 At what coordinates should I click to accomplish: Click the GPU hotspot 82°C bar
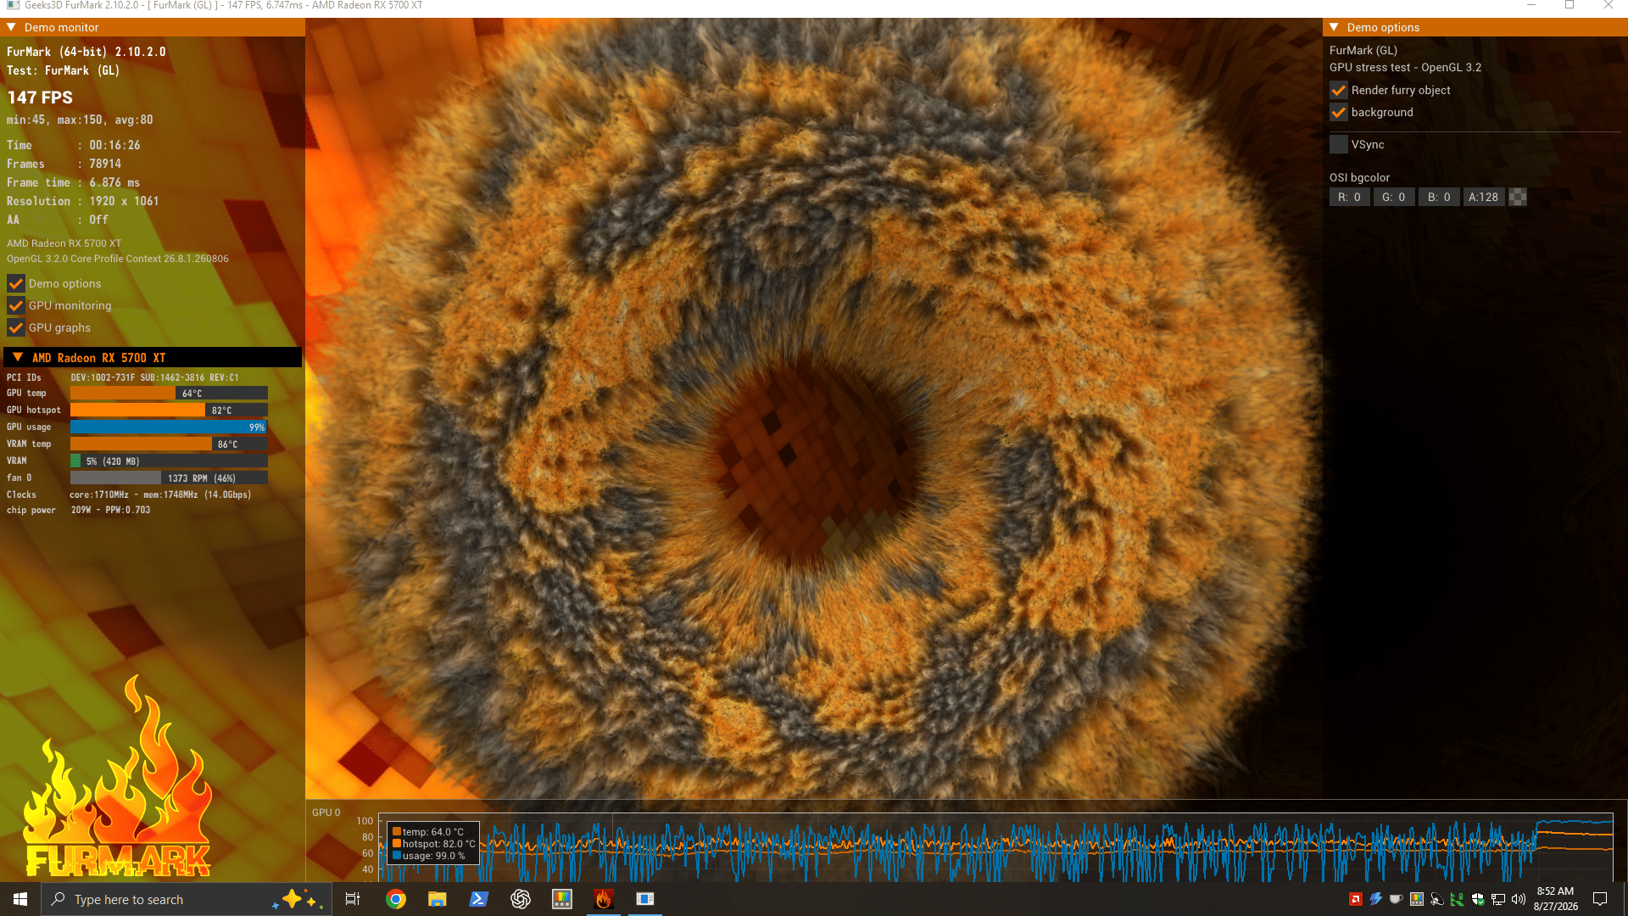tap(169, 410)
